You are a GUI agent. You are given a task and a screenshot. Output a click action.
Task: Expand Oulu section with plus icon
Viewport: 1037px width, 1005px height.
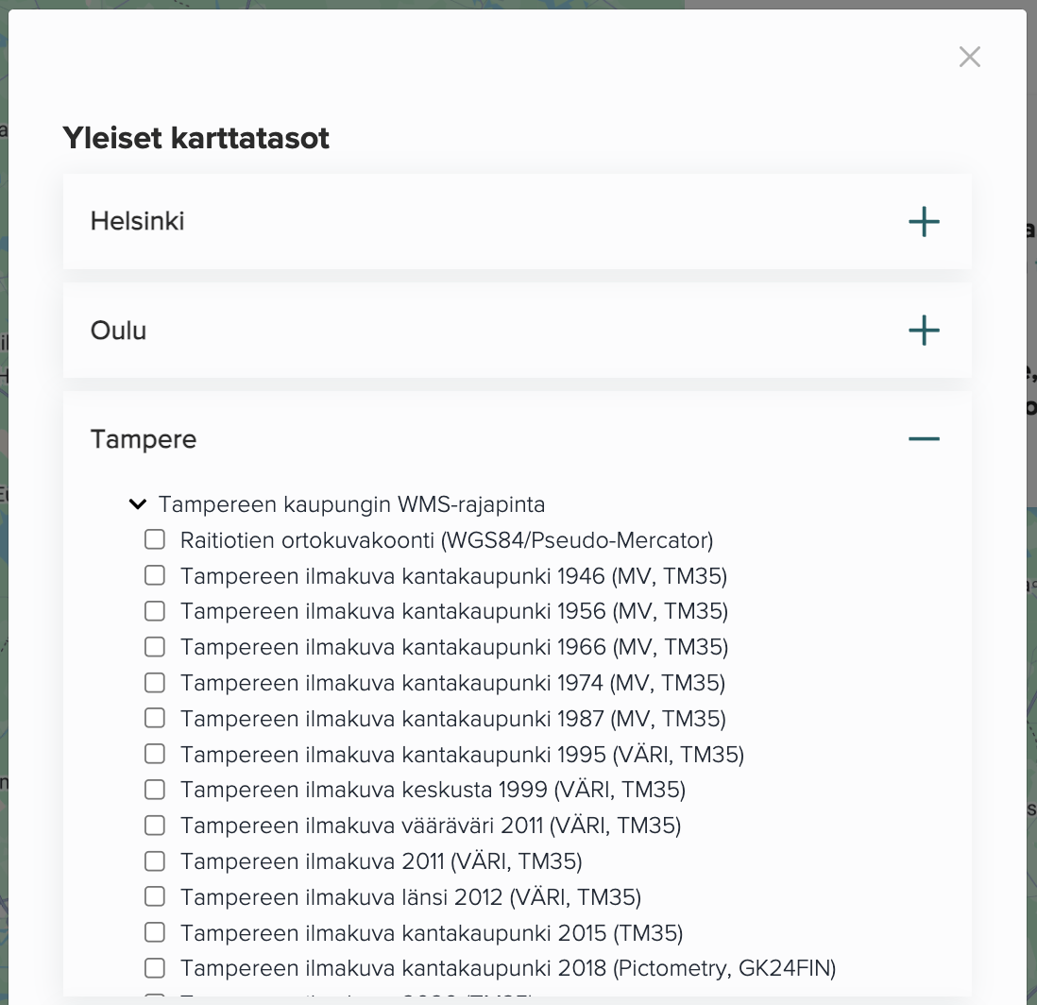924,331
